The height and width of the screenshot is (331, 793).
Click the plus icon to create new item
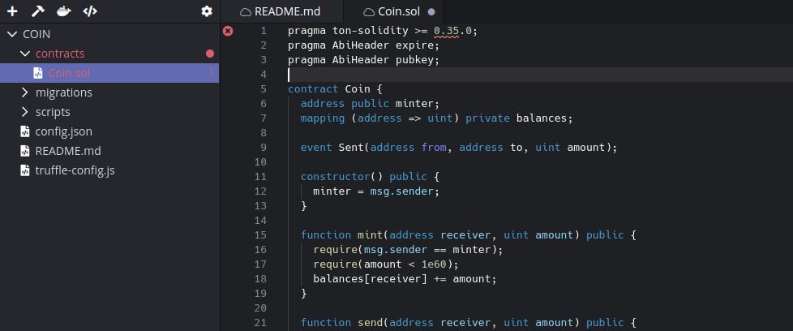pos(12,11)
